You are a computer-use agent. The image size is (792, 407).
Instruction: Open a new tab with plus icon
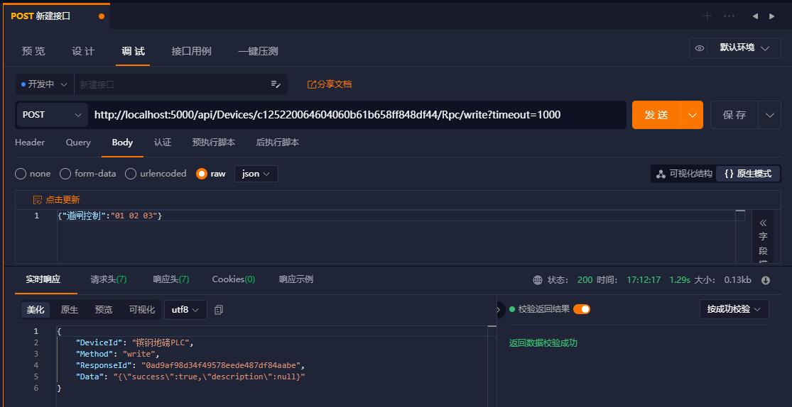(x=707, y=16)
